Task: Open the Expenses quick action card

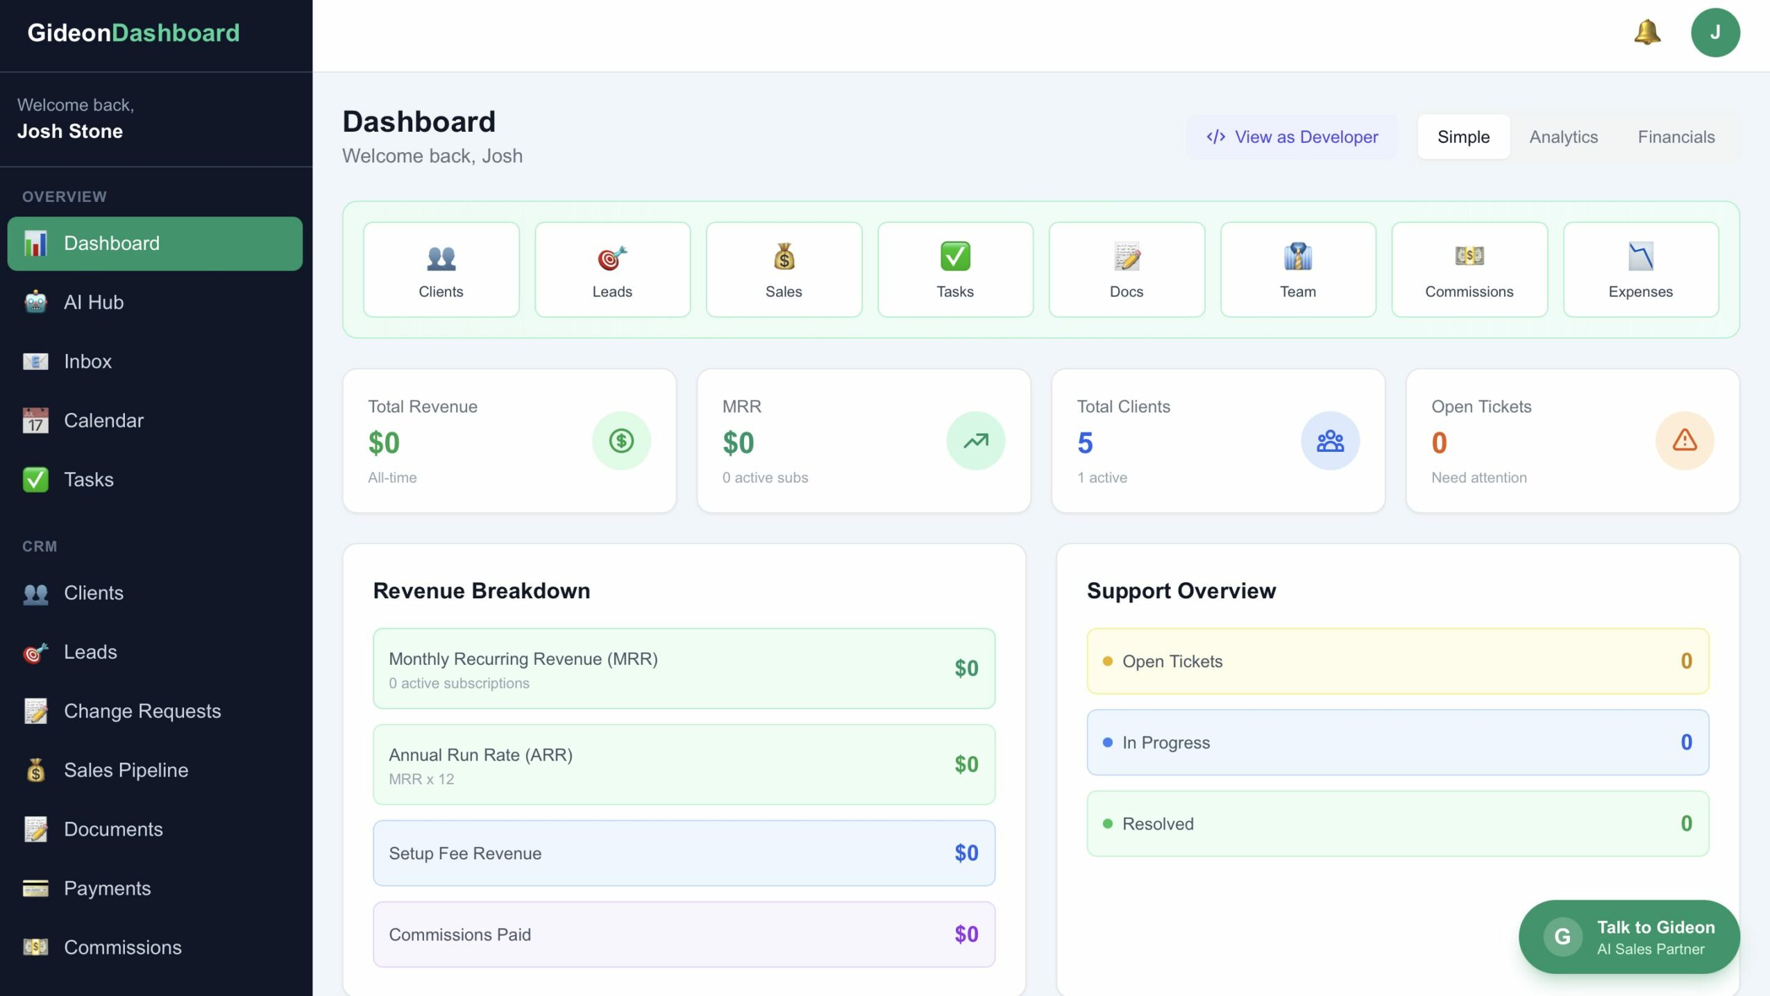Action: [1640, 269]
